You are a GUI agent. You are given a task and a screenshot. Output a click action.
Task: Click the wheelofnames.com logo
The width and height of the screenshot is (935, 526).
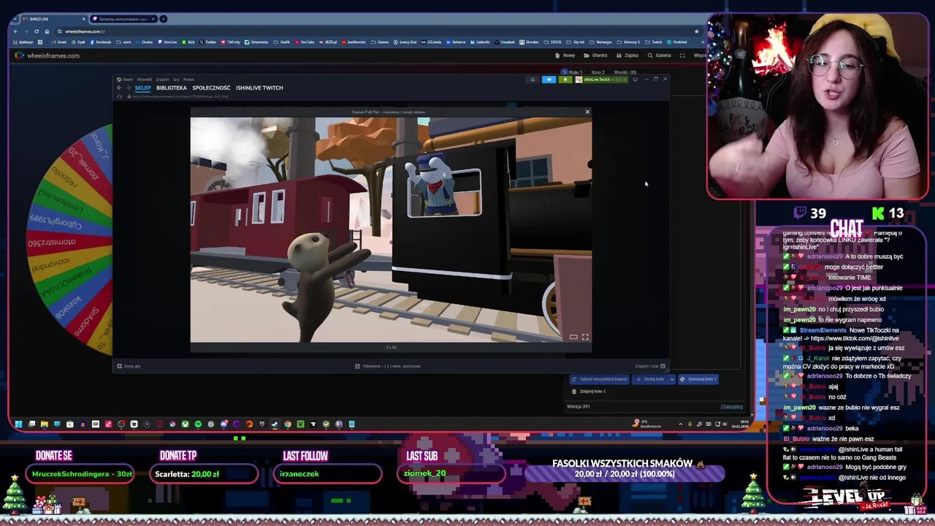pos(48,56)
